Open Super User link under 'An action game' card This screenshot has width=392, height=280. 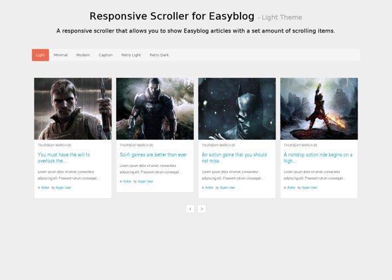click(x=227, y=188)
